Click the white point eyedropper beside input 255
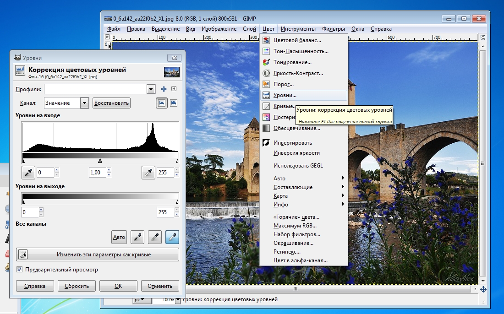Screen dimensions: 504x314 tap(148, 173)
